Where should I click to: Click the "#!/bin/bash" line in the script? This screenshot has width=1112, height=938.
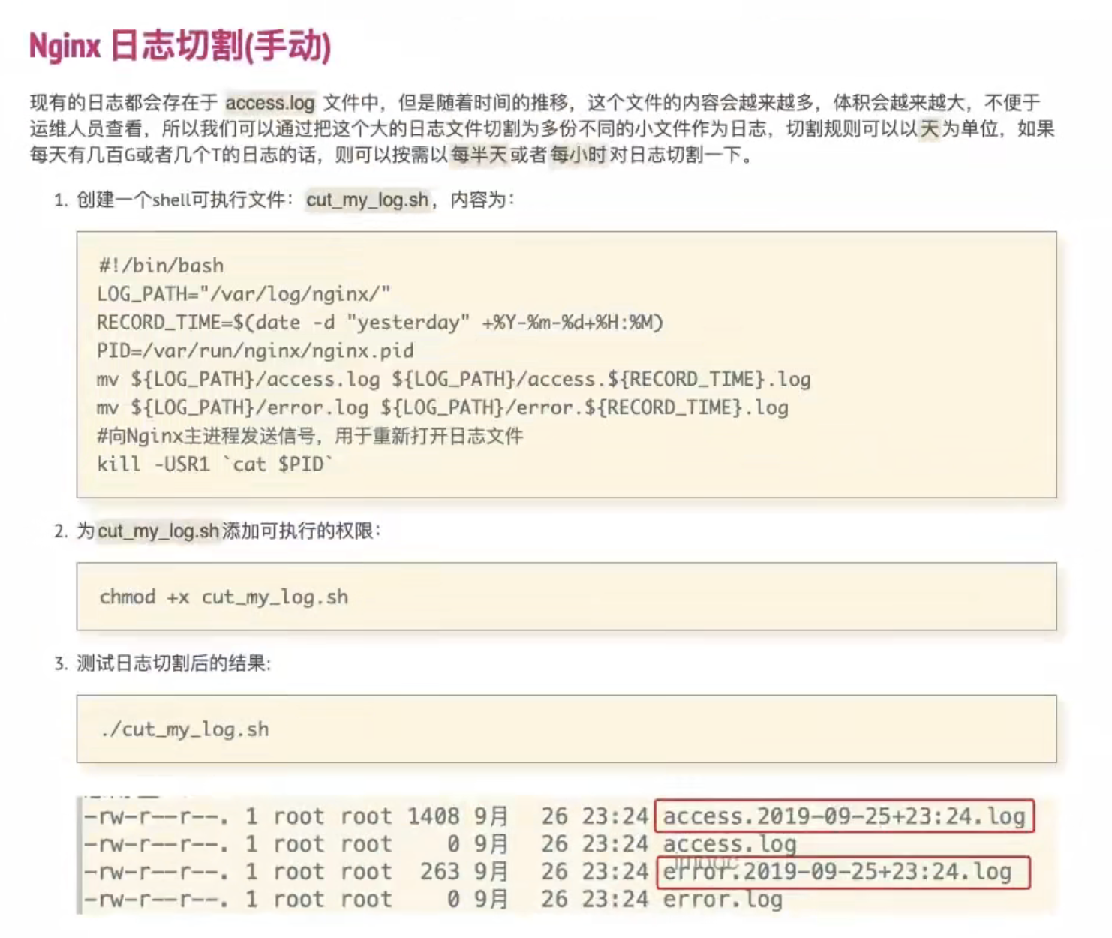pyautogui.click(x=161, y=266)
